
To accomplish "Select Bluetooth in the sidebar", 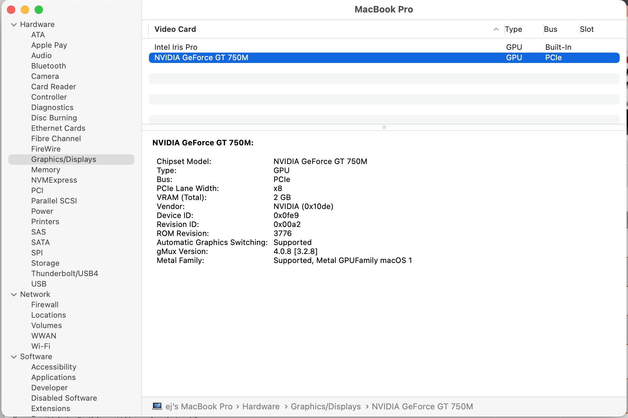I will (x=48, y=66).
